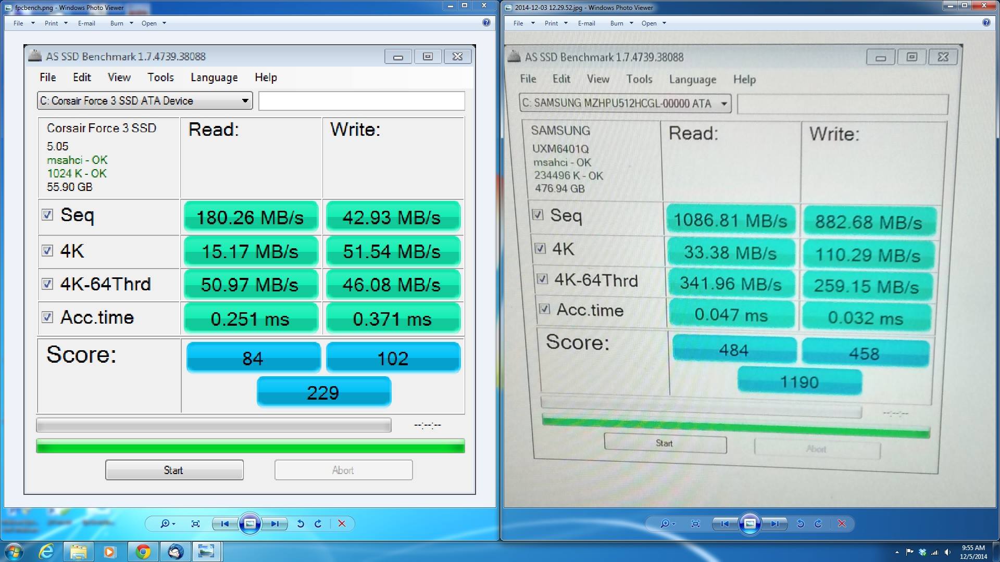Toggle 4K checkbox in Corsair benchmark
This screenshot has width=1000, height=562.
tap(47, 251)
